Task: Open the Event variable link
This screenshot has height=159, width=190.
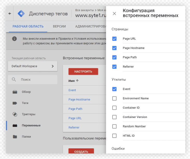Action: [x=72, y=90]
